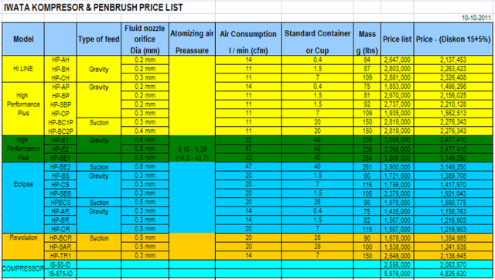Select the title cell IWATA KOMPRESOR & PENBRUSH PRICE LIST
The height and width of the screenshot is (280, 495).
[x=94, y=7]
